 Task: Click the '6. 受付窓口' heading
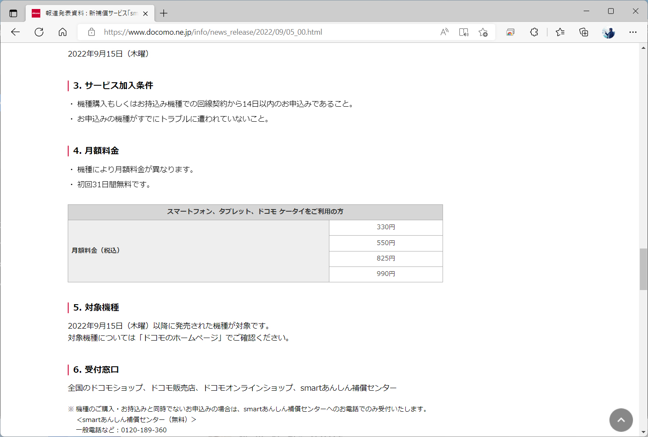(x=96, y=369)
